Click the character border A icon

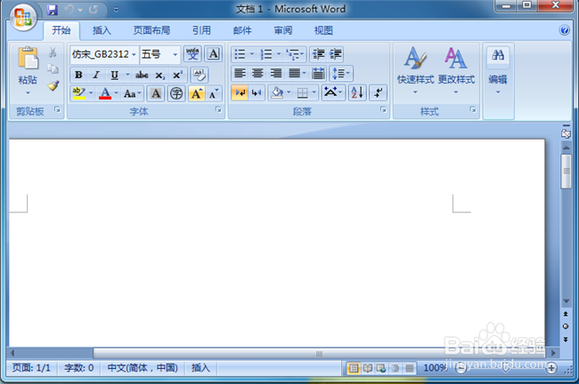[x=214, y=54]
